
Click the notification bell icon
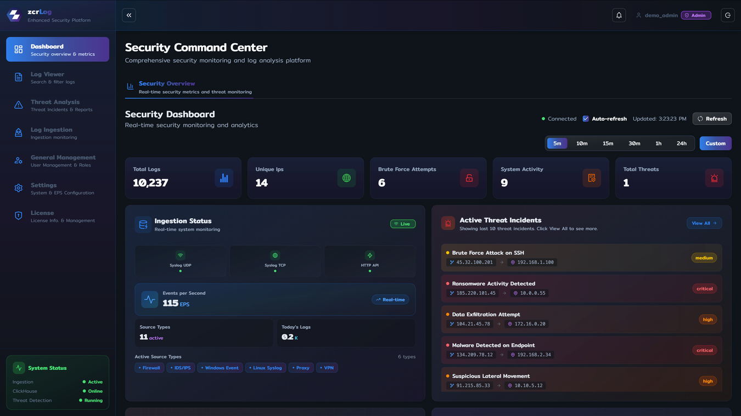[x=619, y=15]
